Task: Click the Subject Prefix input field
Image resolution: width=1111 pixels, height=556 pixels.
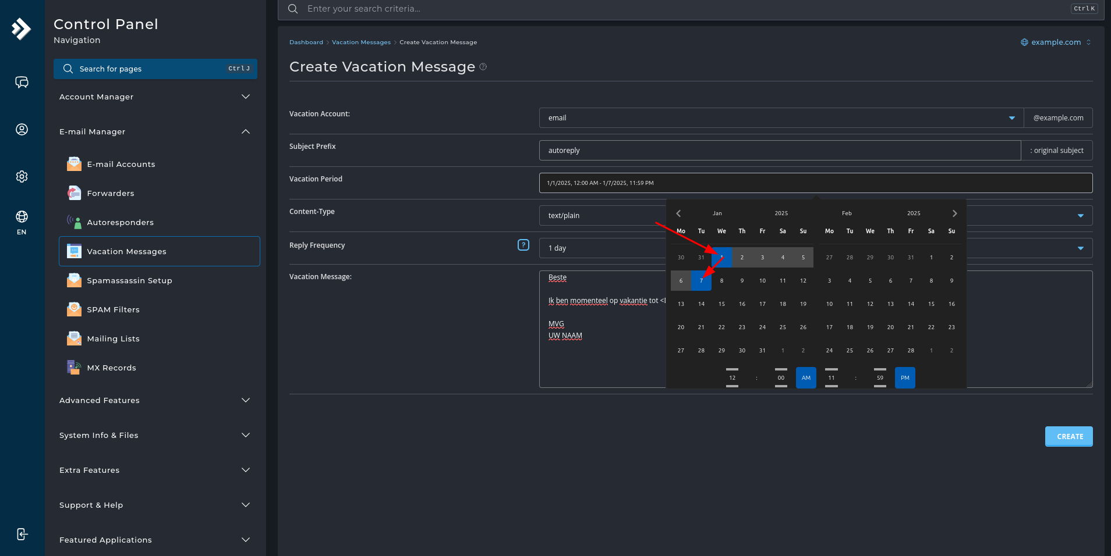Action: [779, 151]
